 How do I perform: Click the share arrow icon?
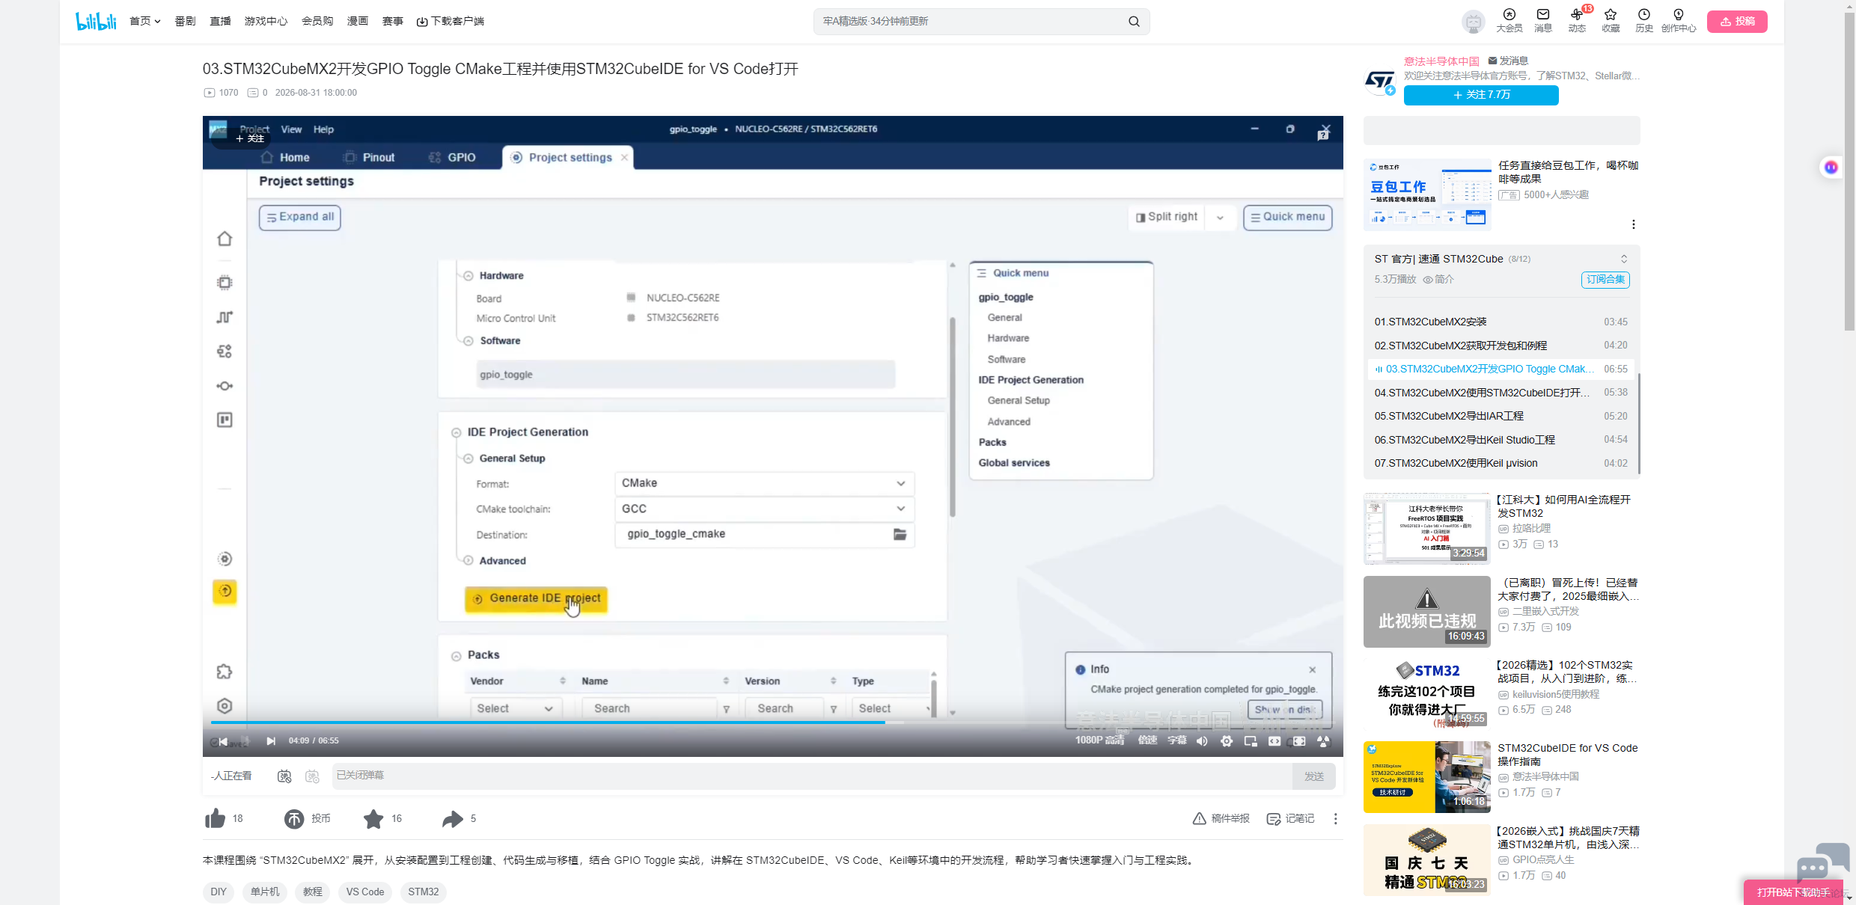pyautogui.click(x=453, y=819)
